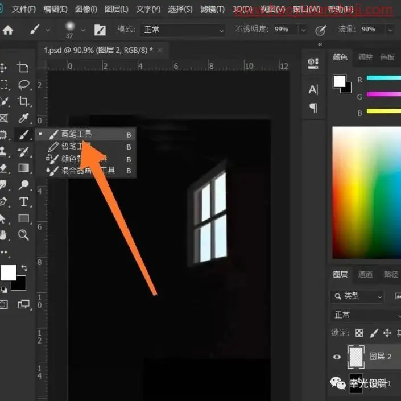Toggle Quick Mask mode icon
This screenshot has width=401, height=401.
click(3, 304)
